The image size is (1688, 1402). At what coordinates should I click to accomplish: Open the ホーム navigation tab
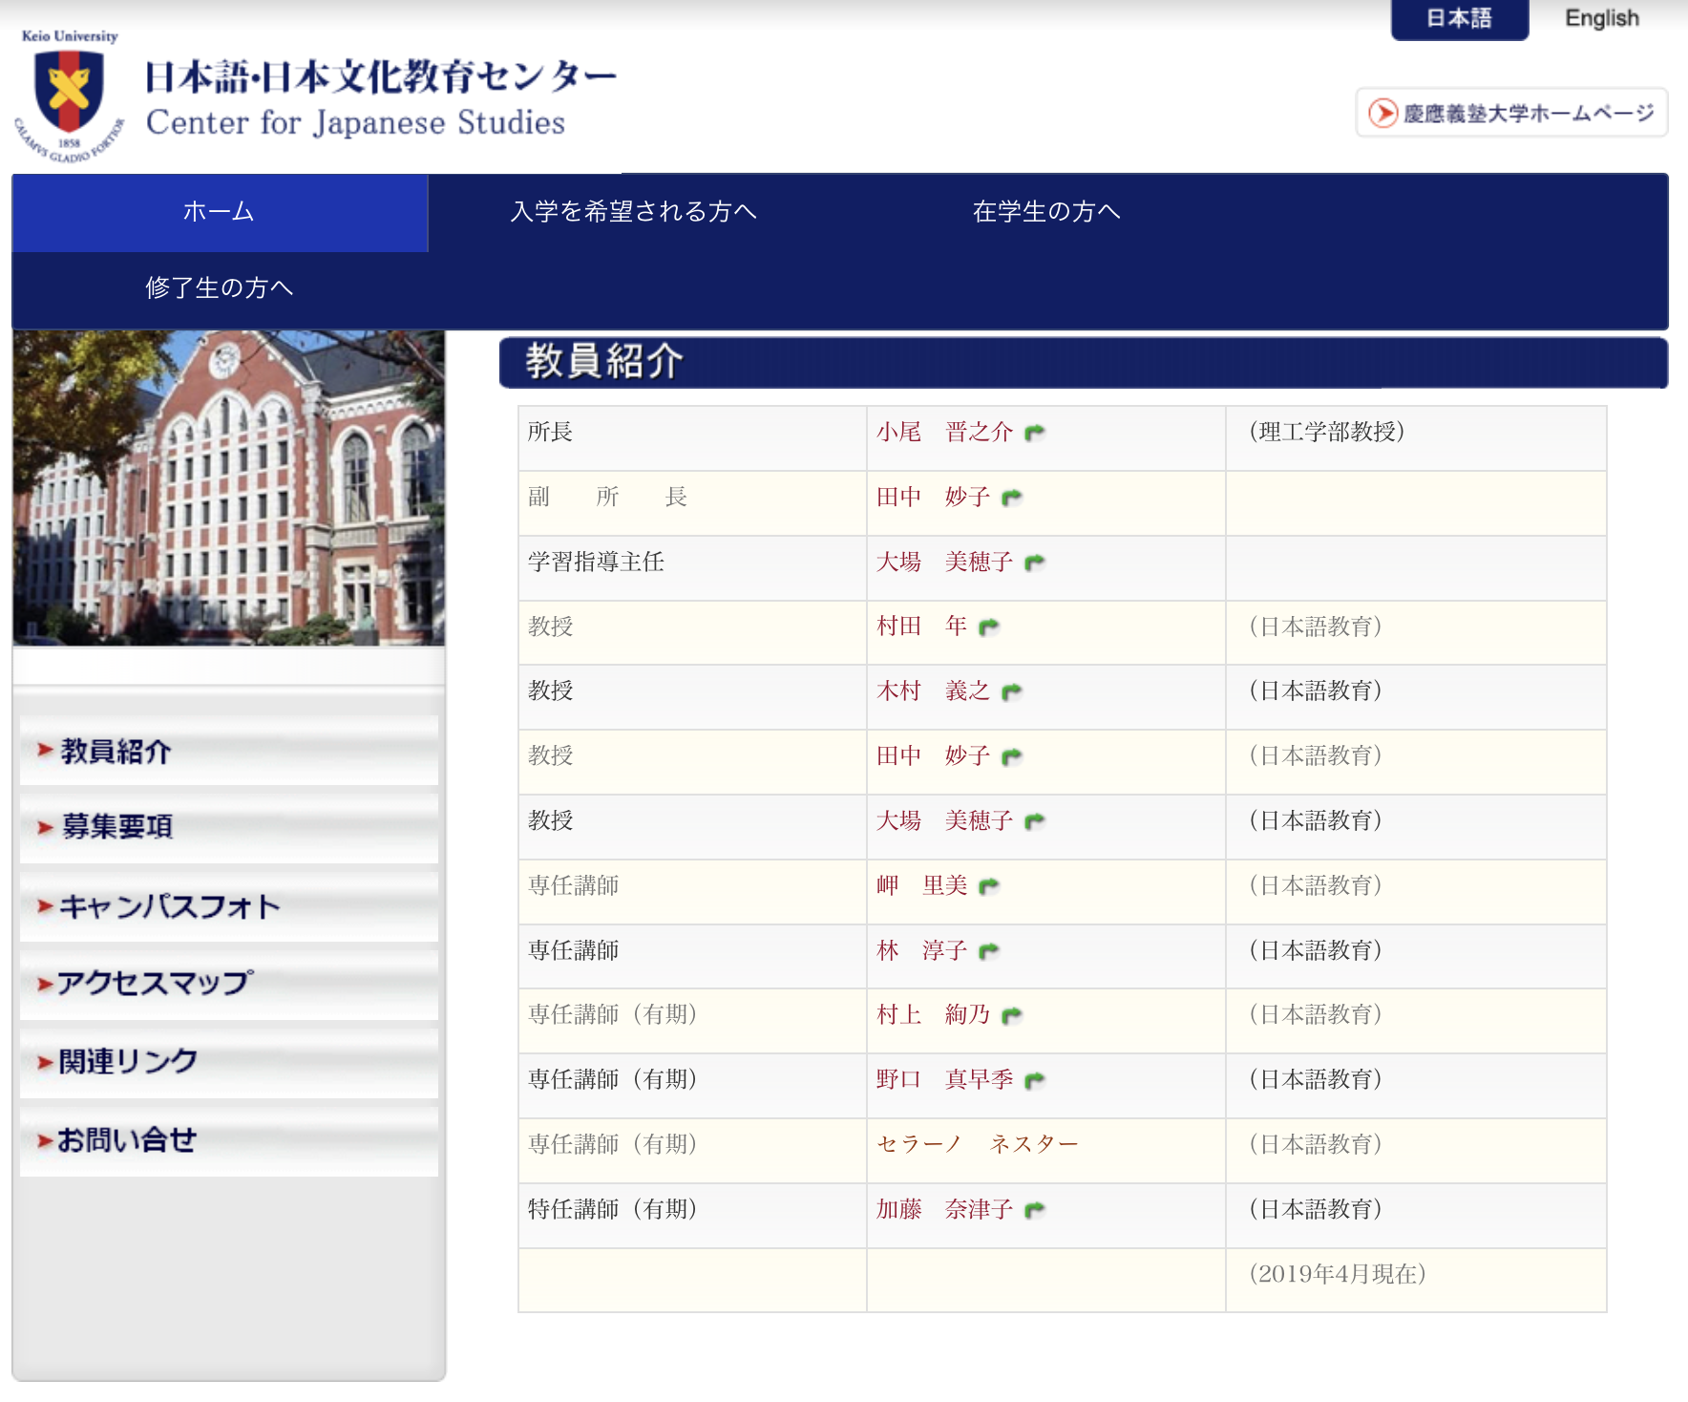pyautogui.click(x=220, y=212)
